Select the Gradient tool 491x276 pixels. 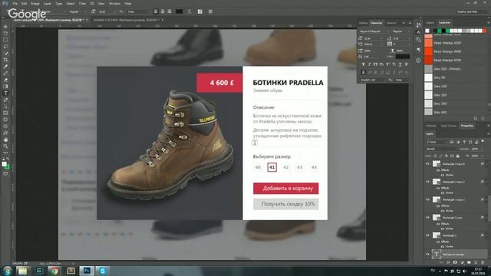click(5, 87)
